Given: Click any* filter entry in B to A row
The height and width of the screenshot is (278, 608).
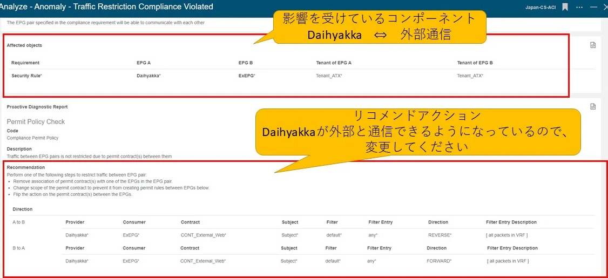Looking at the screenshot, I should [371, 261].
